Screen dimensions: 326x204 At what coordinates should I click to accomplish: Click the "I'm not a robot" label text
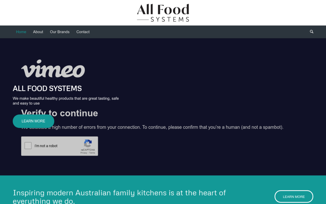point(46,146)
